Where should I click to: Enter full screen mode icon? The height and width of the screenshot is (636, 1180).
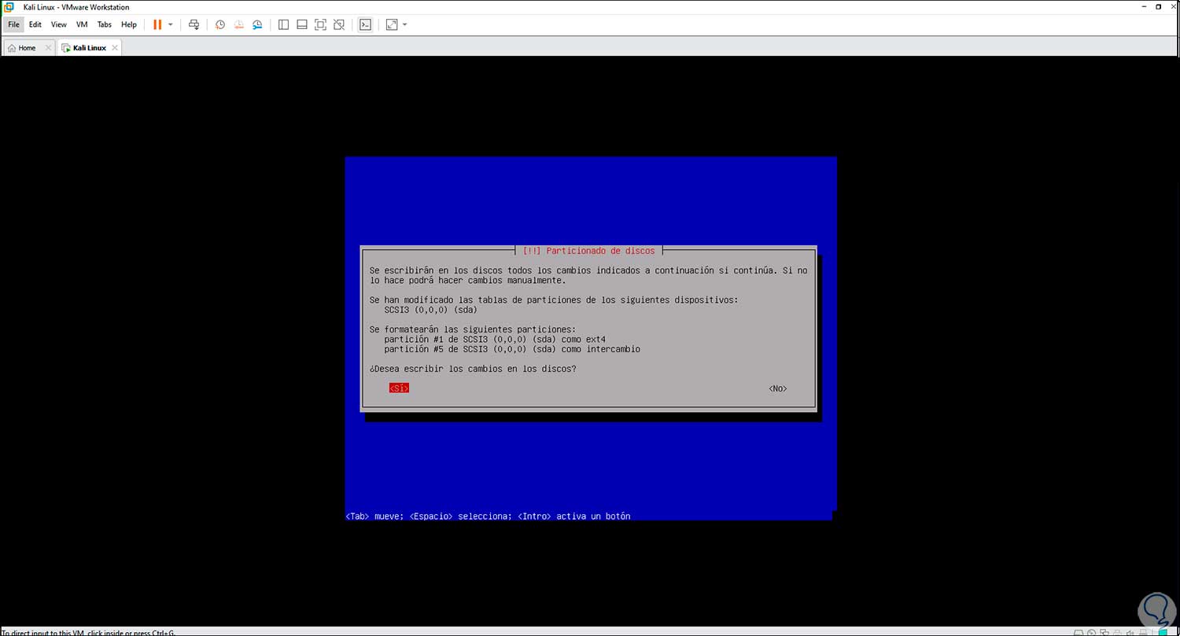[320, 24]
